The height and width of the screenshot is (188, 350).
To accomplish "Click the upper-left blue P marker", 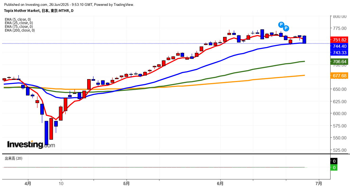I will click(x=281, y=25).
